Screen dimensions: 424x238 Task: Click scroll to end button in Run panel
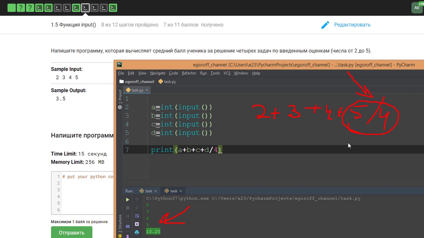point(137,224)
